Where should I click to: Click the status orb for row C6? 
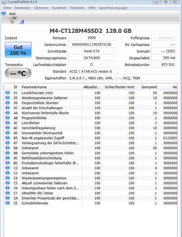click(8, 188)
